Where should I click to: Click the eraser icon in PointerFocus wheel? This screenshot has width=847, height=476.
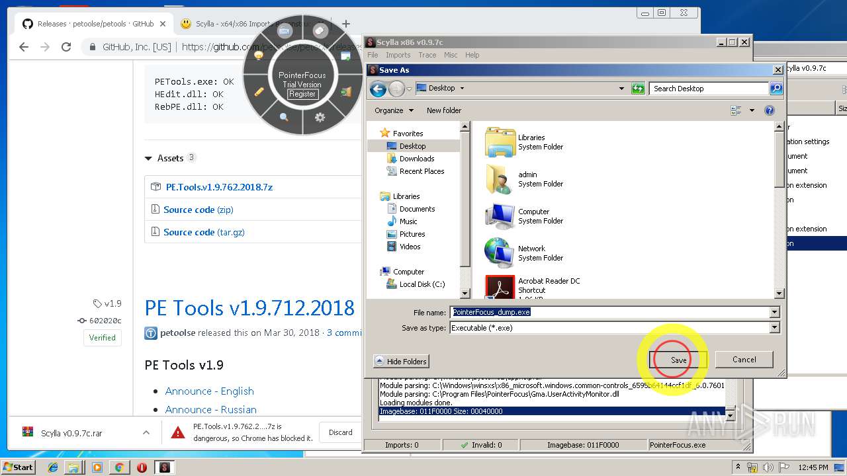(x=319, y=31)
